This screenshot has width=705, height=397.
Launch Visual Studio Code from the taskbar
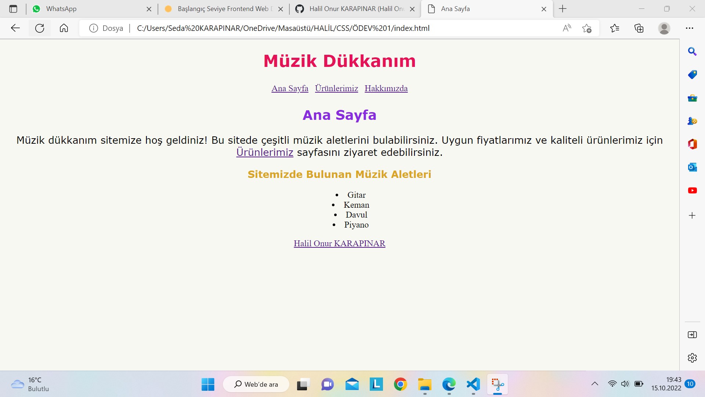point(473,385)
